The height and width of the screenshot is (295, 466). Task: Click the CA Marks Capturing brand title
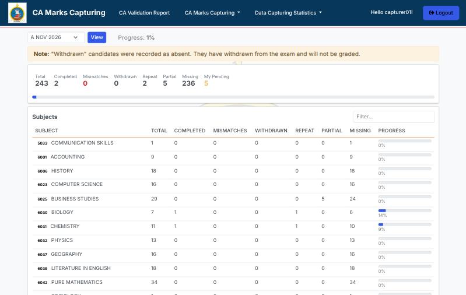[x=69, y=13]
